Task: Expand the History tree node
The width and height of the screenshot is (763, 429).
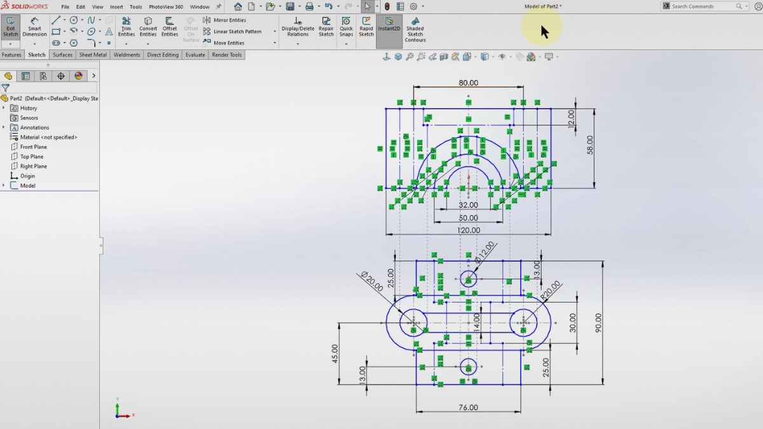Action: [x=4, y=108]
